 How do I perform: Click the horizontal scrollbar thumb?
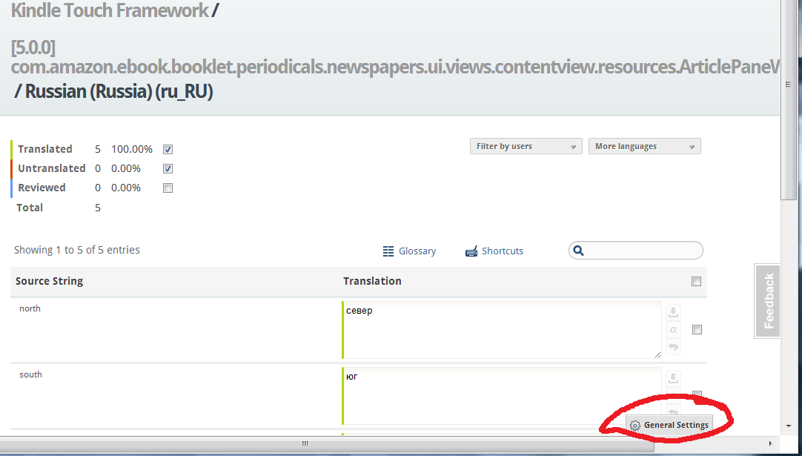coord(328,443)
